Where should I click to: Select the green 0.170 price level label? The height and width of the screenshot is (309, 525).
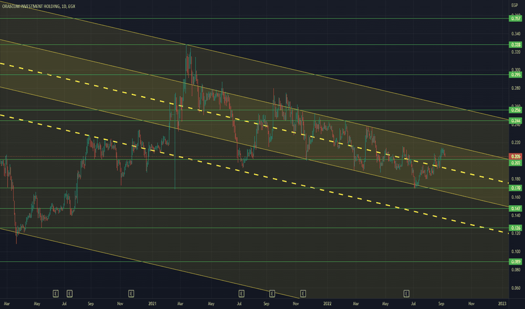(515, 188)
